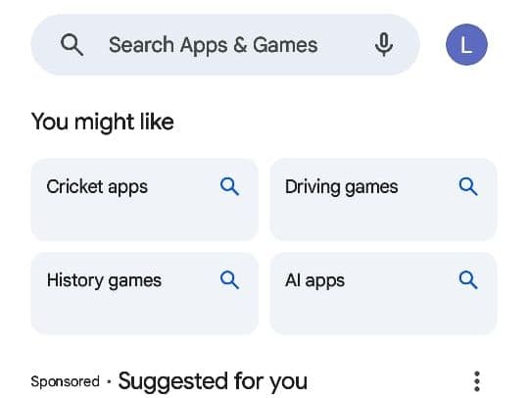This screenshot has height=398, width=529.
Task: Open the profile avatar labeled L
Action: (466, 44)
